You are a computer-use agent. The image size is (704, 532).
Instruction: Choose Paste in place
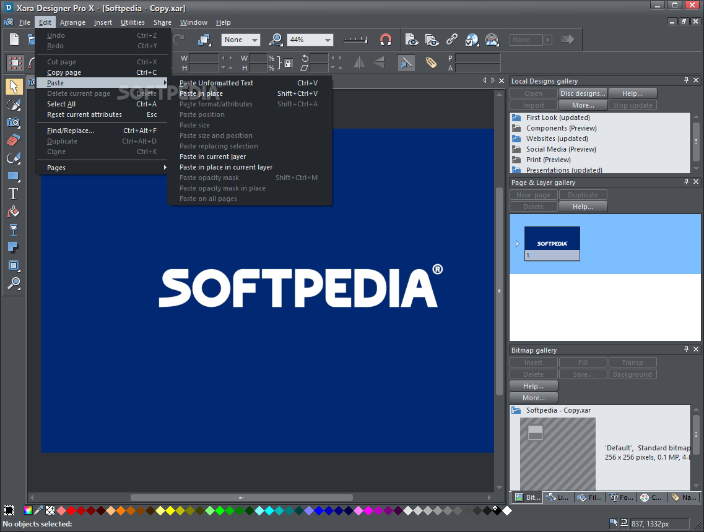click(249, 93)
